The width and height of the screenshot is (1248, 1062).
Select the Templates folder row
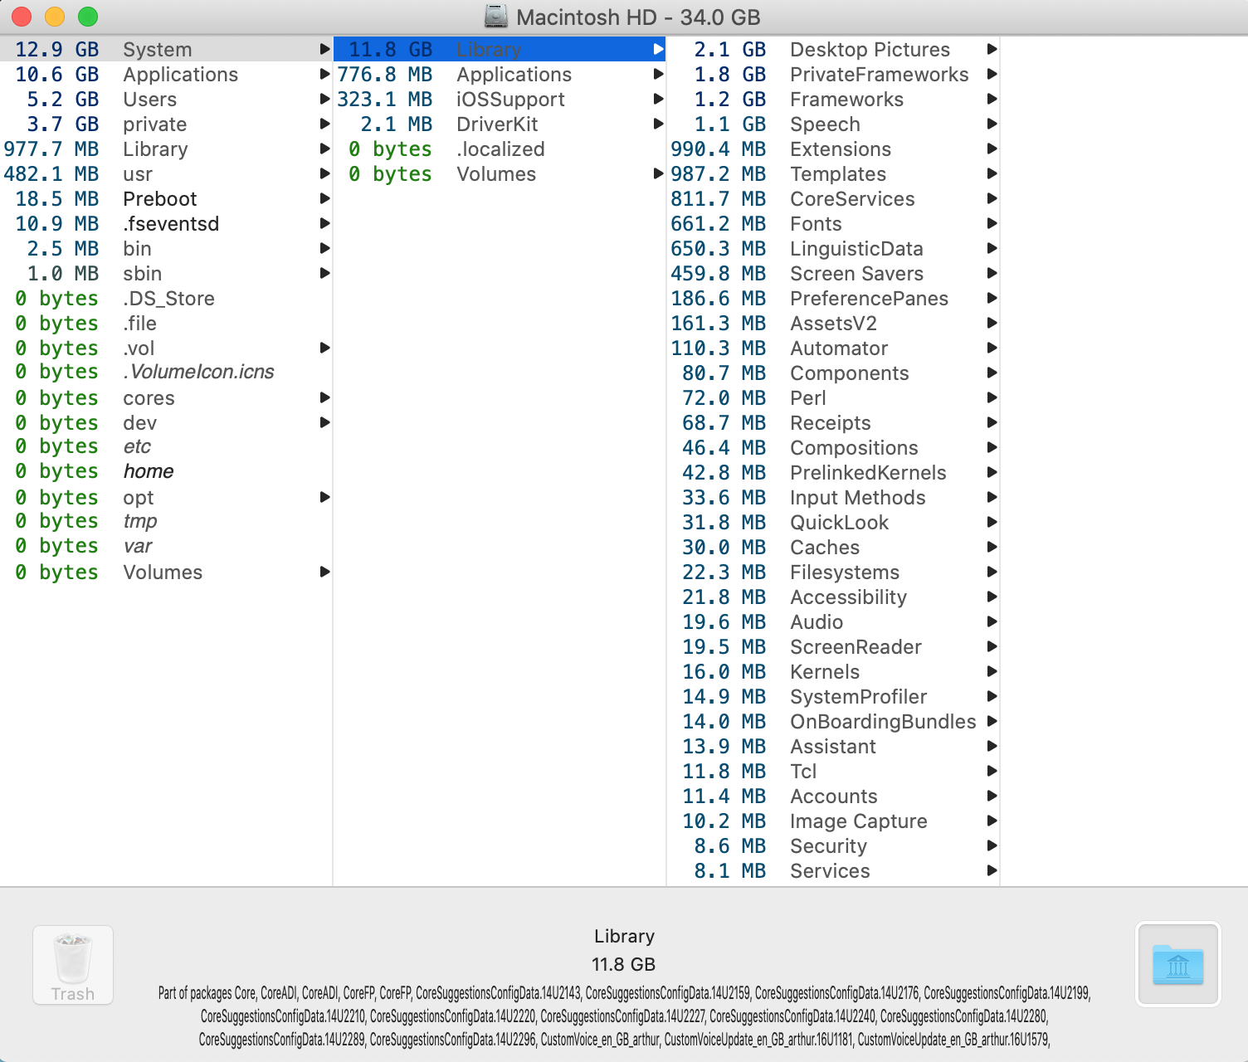[x=833, y=174]
